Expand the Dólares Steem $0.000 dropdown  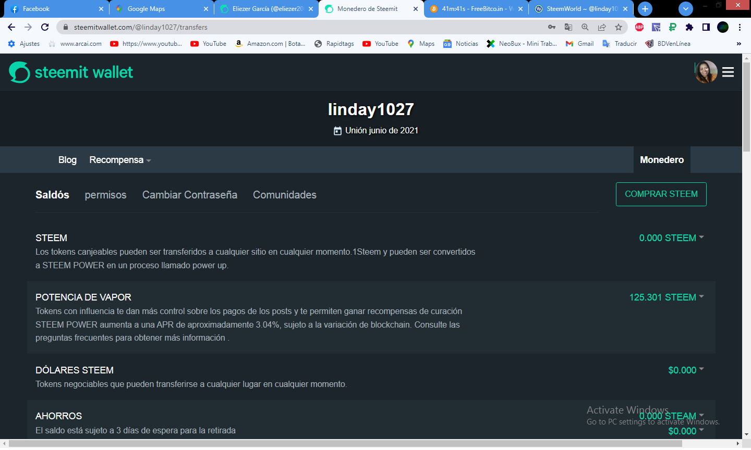(686, 370)
